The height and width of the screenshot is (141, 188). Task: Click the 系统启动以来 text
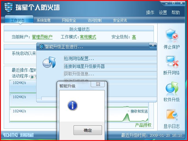click(24, 53)
